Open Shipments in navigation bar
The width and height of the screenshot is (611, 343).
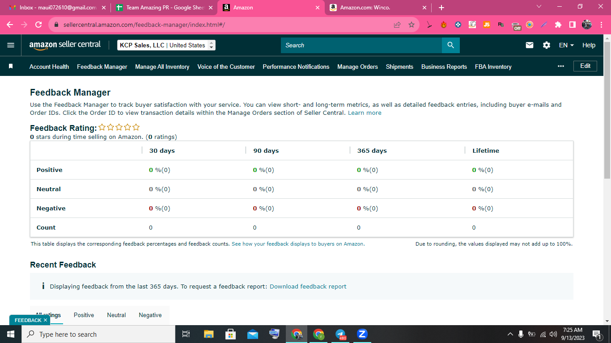click(399, 67)
